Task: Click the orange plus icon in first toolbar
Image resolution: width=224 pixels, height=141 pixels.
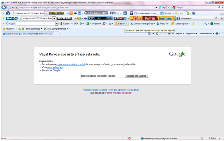Action: coord(71,13)
